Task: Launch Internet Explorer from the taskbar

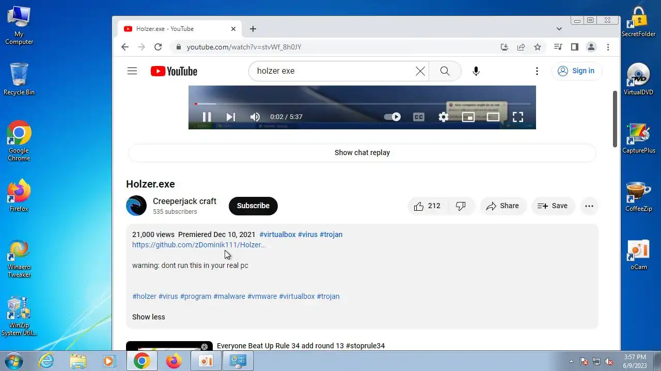Action: (46, 361)
